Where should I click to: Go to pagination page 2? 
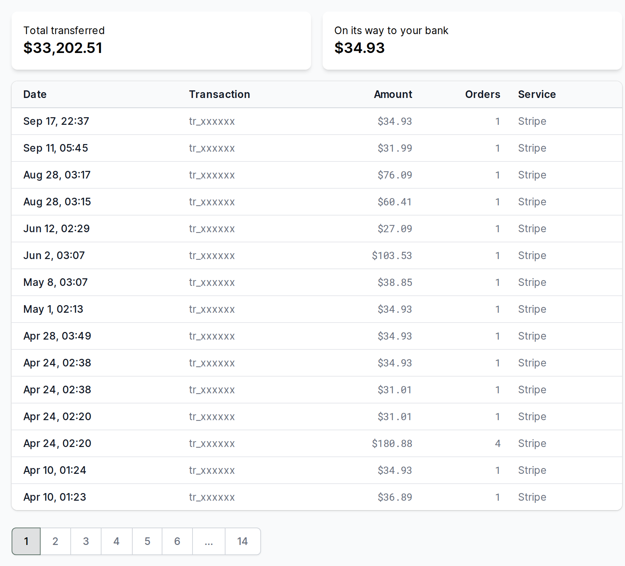coord(55,541)
